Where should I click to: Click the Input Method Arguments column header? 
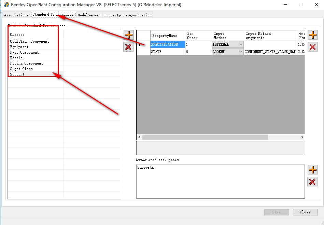tap(270, 36)
